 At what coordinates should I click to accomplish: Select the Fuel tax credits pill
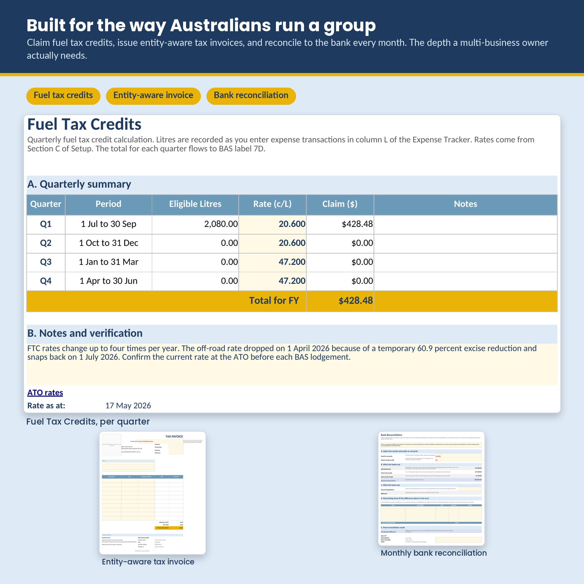point(63,96)
